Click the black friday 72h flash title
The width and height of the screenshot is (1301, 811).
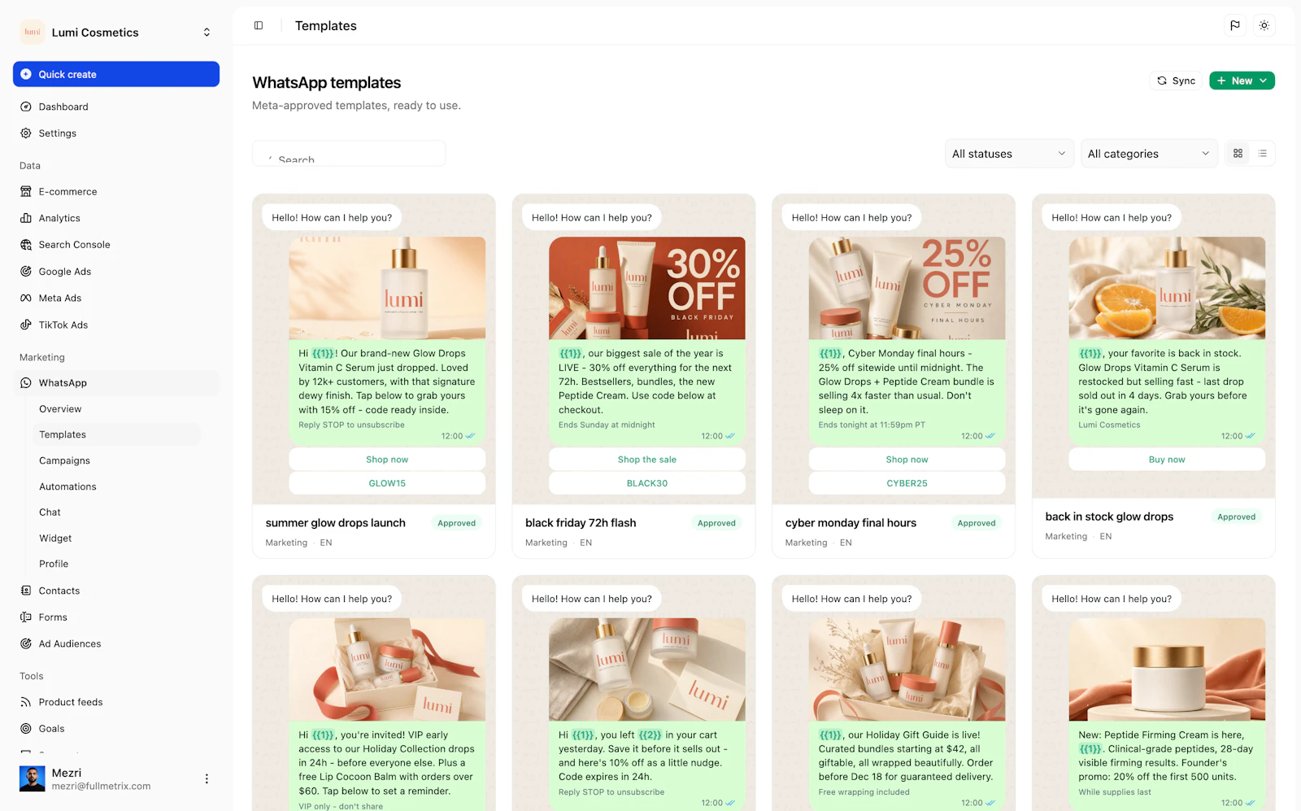pos(581,523)
